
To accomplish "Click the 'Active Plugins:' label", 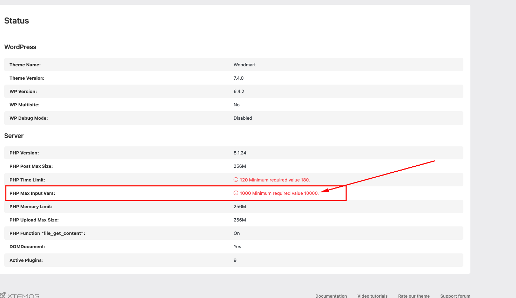I will point(26,260).
